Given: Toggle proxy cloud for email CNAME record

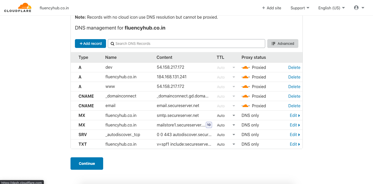Looking at the screenshot, I should [245, 106].
